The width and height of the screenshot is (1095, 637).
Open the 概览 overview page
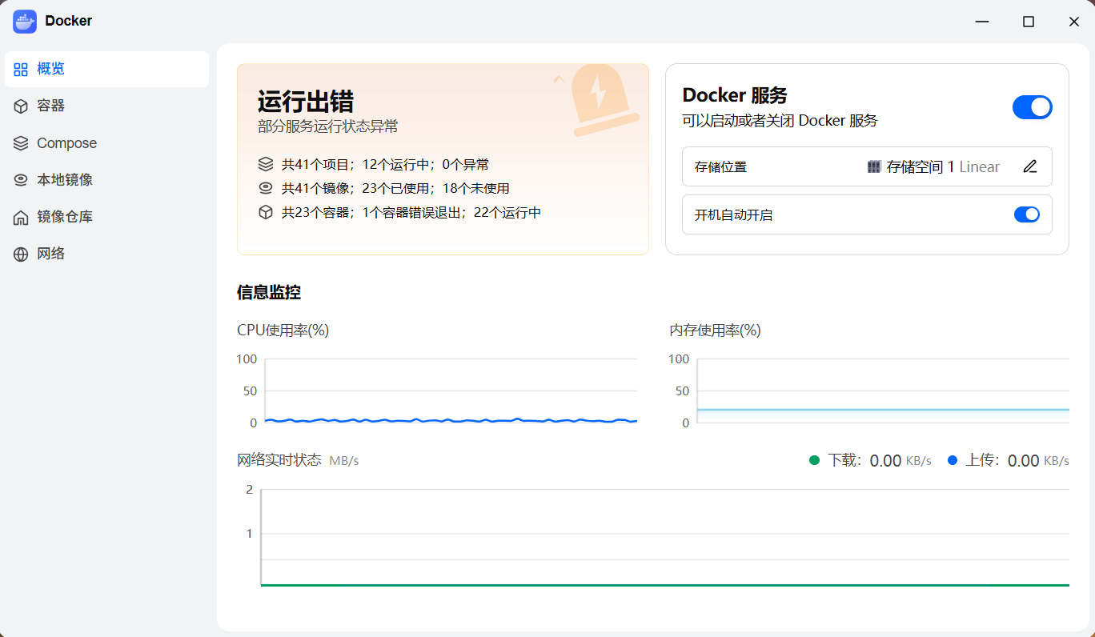pyautogui.click(x=107, y=69)
